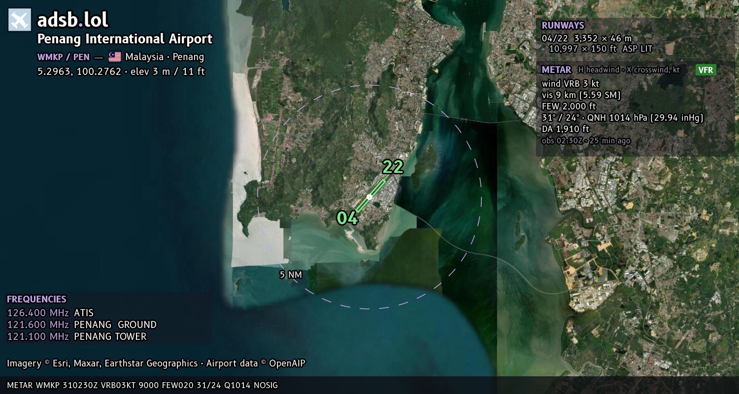
Task: Click the white airport center dot marker
Action: [369, 197]
